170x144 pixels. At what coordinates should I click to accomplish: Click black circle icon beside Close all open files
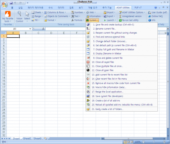click(x=88, y=70)
